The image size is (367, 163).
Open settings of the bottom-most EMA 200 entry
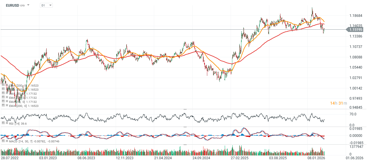(3, 106)
